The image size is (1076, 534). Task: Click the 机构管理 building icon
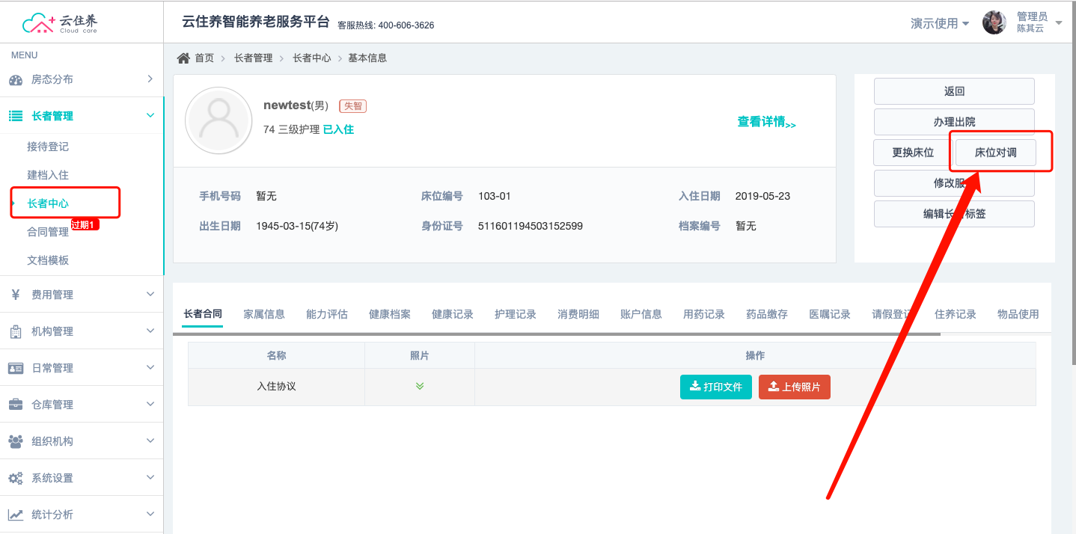click(15, 331)
